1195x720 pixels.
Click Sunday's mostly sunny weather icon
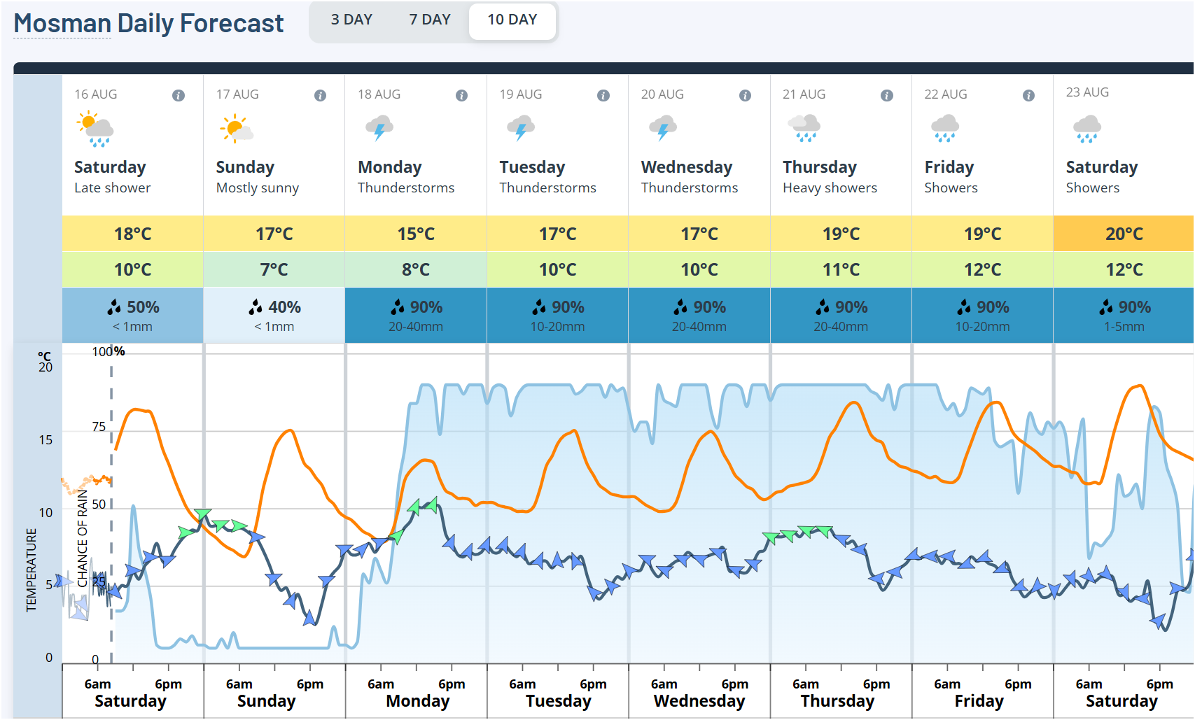click(x=237, y=129)
